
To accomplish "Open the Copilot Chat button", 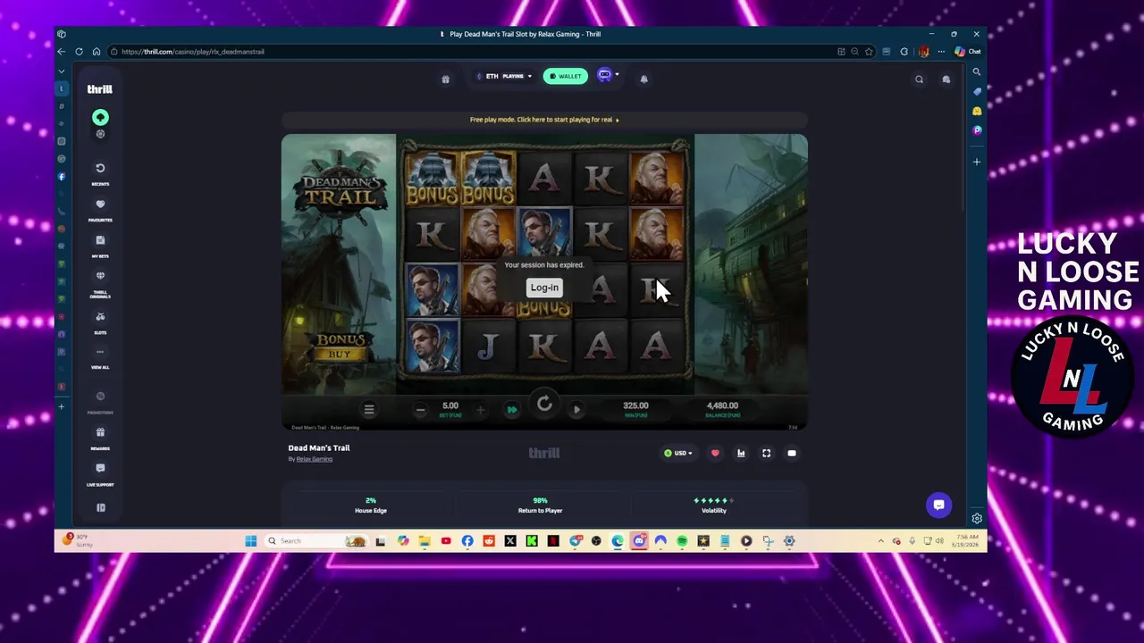I will (968, 52).
